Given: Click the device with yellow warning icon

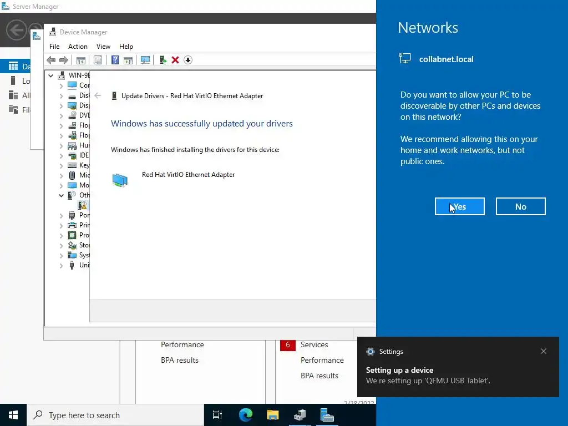Looking at the screenshot, I should pyautogui.click(x=83, y=205).
